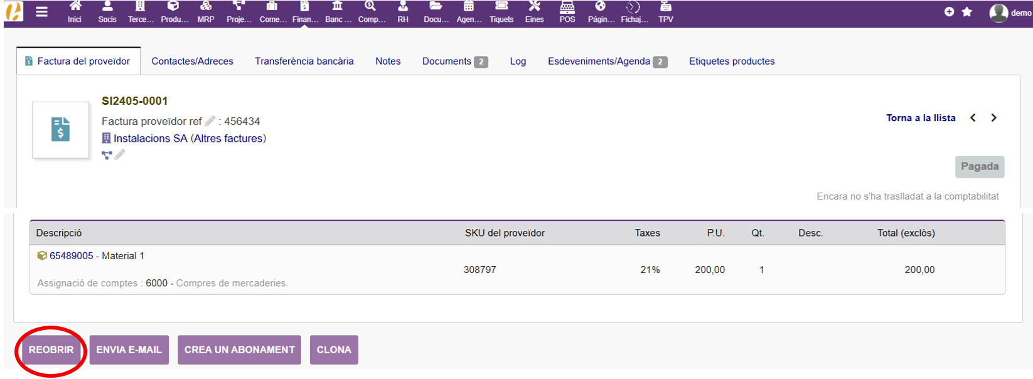Open the Tiquets module icon
The height and width of the screenshot is (379, 1033).
pos(501,12)
